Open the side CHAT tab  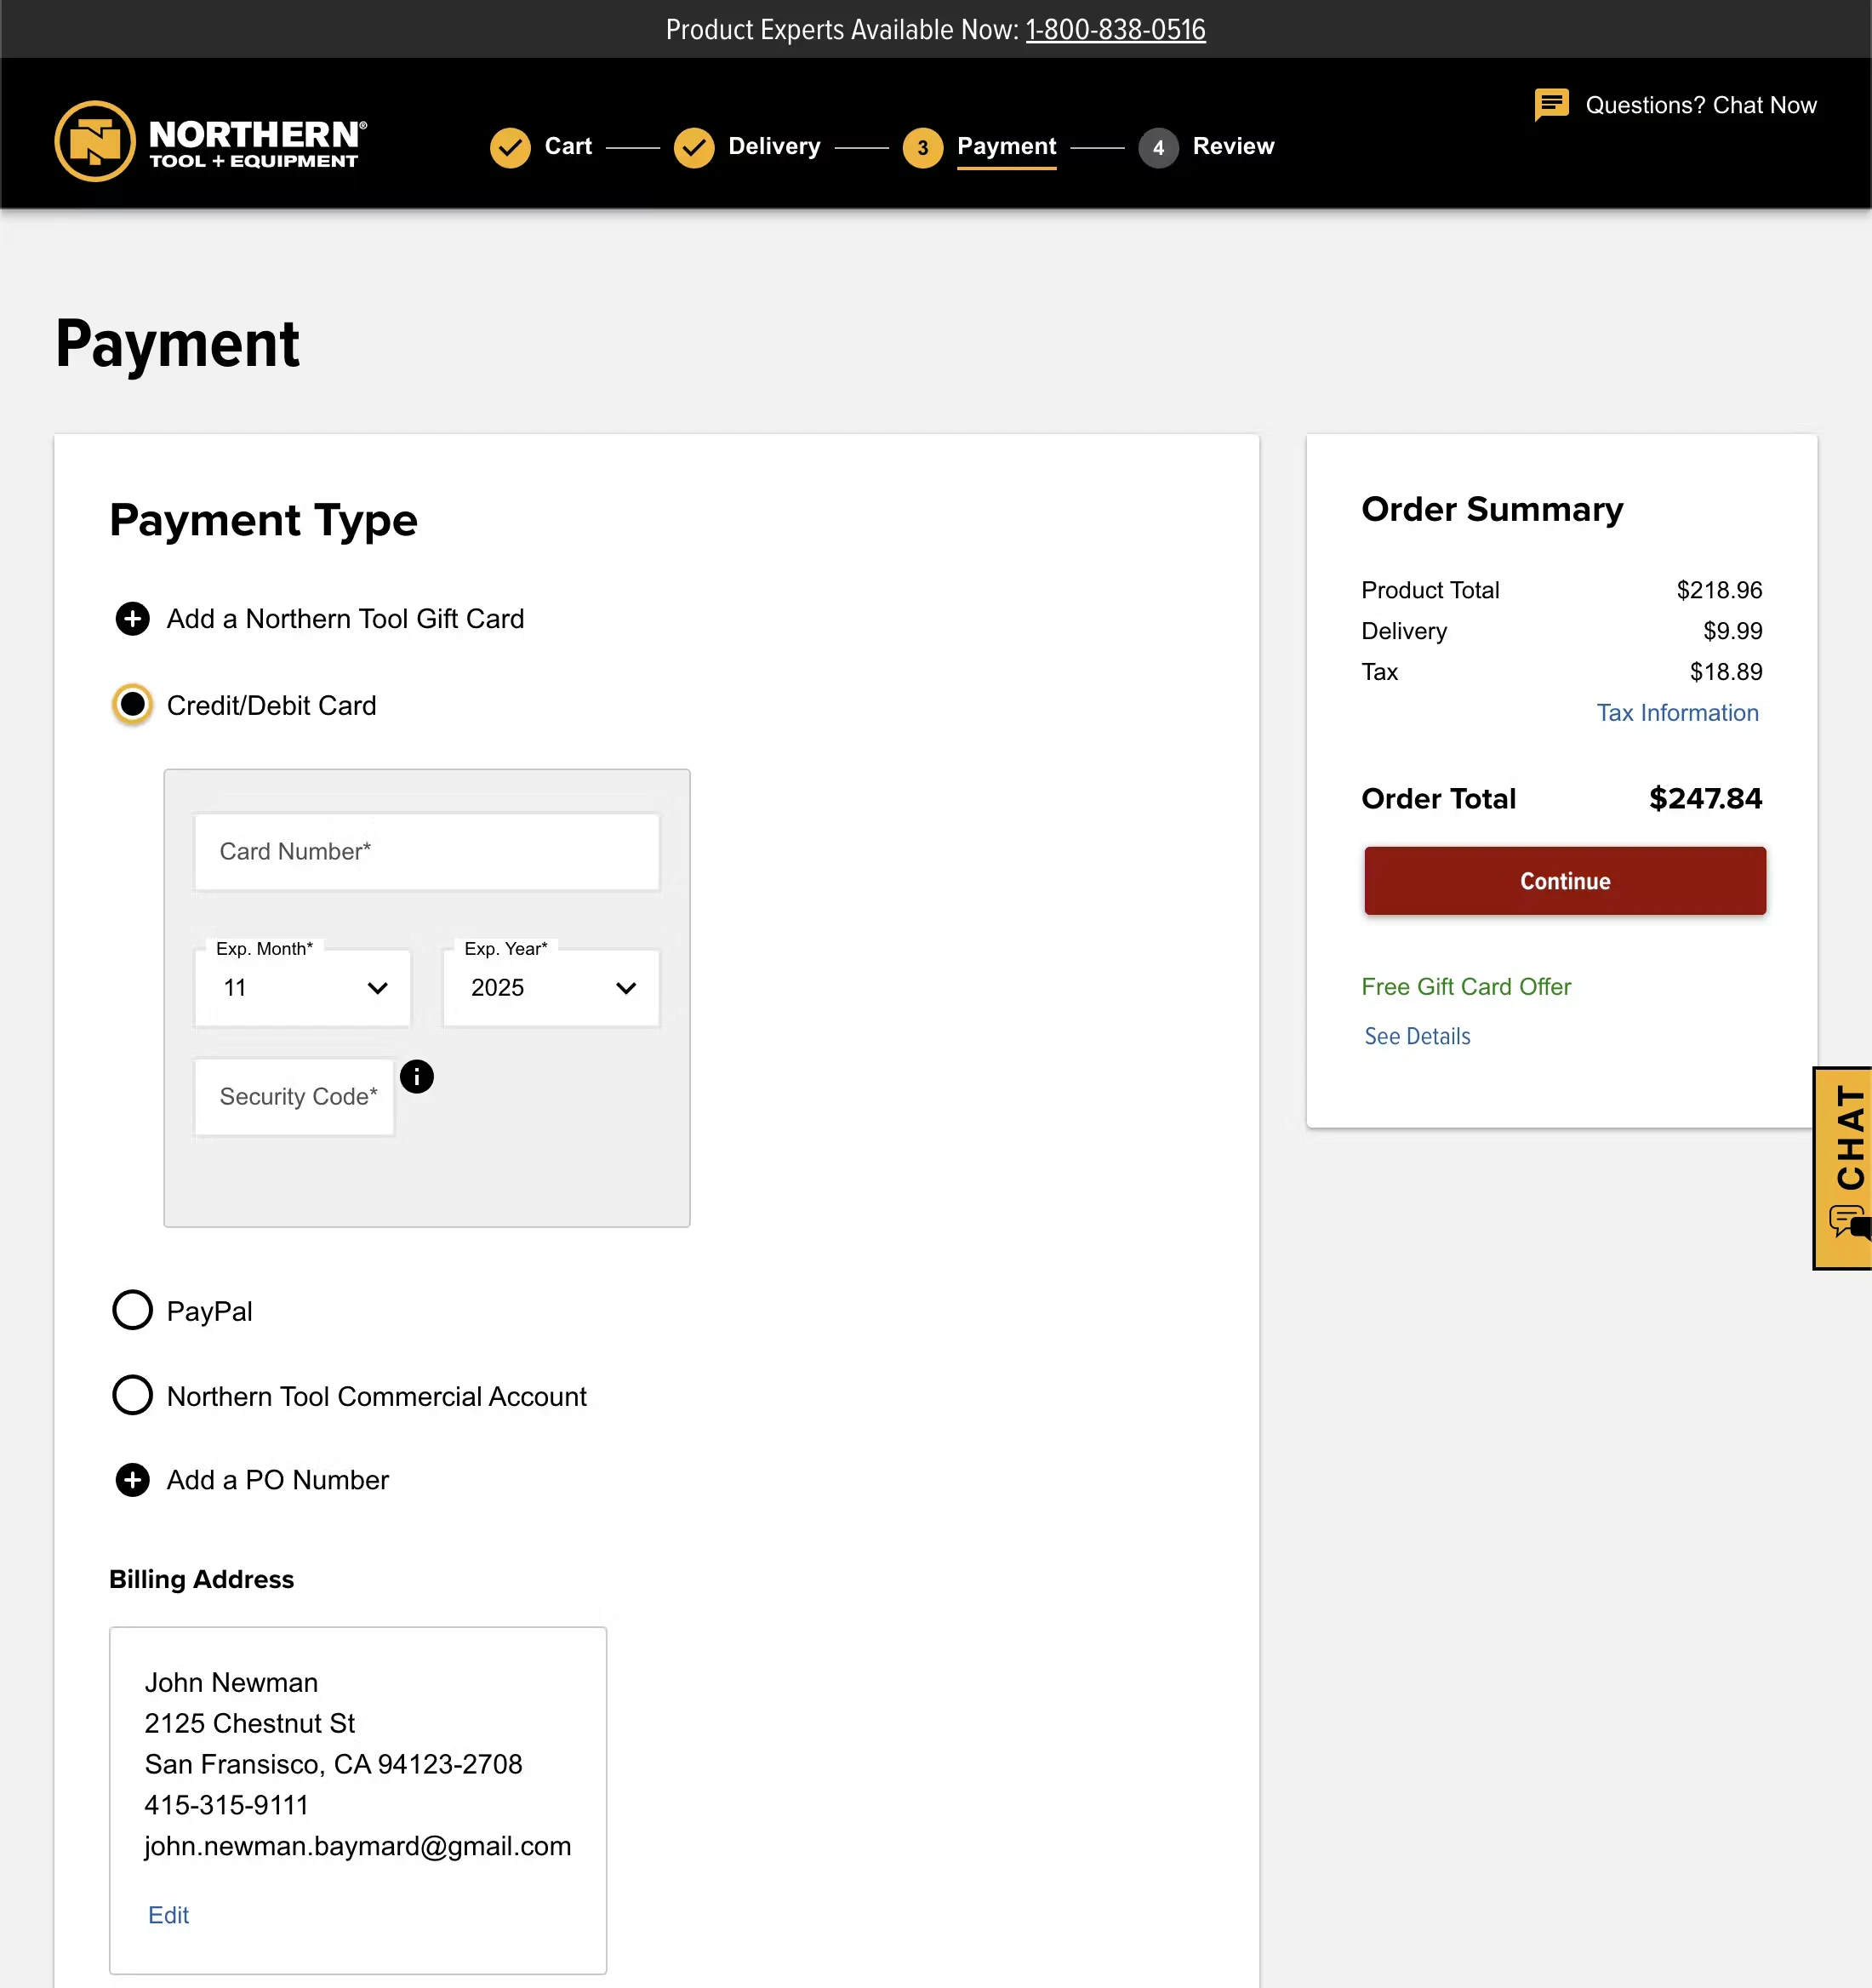coord(1845,1166)
